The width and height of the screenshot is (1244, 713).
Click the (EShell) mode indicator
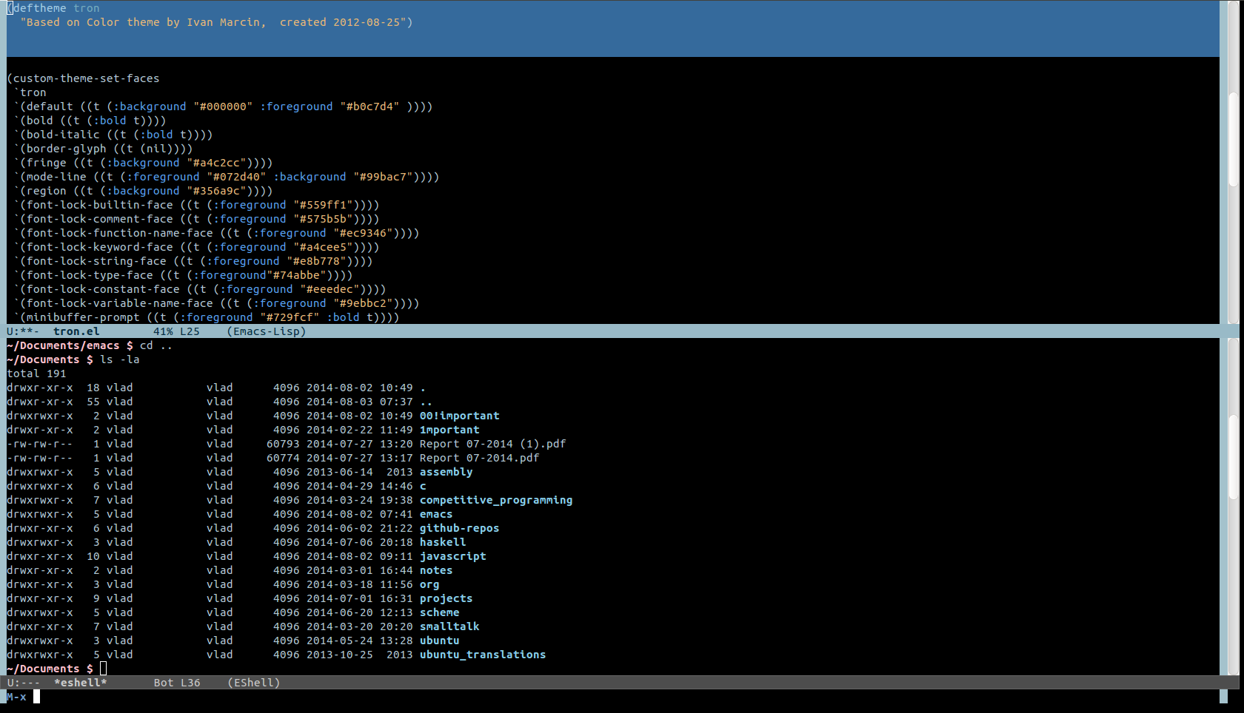[x=253, y=683]
